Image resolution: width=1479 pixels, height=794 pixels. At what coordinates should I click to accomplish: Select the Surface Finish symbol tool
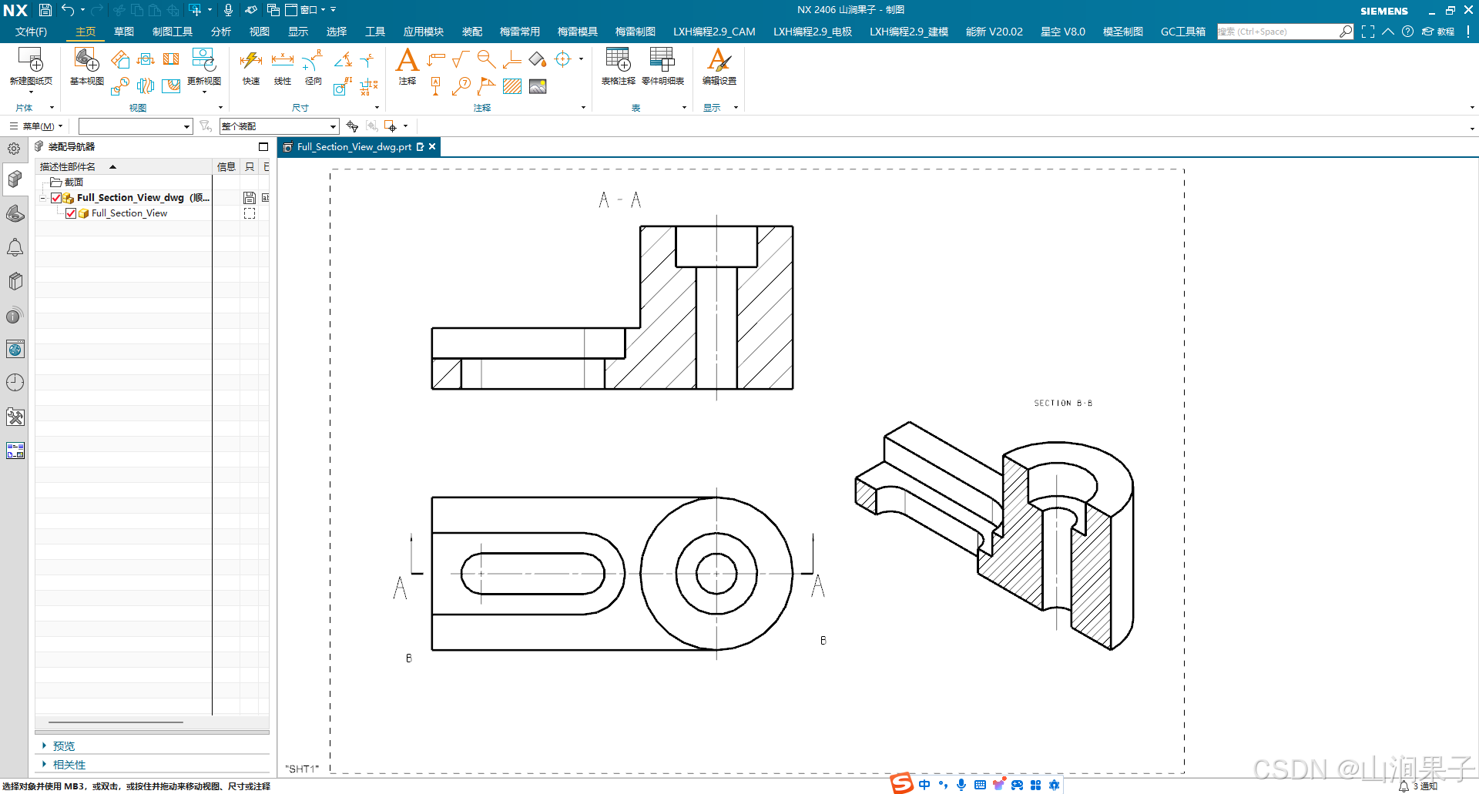point(461,59)
